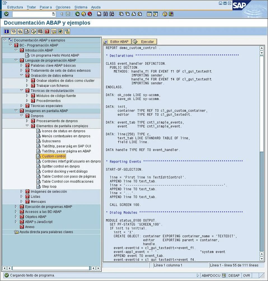Click the Find Next binoculars icon
The height and width of the screenshot is (281, 268).
coord(112,14)
